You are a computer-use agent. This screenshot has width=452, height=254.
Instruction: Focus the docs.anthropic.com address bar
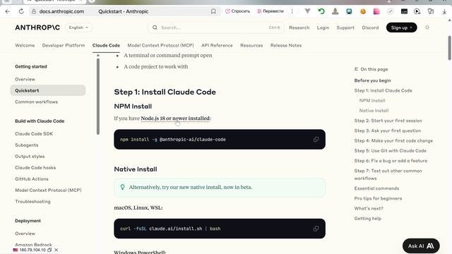click(61, 11)
